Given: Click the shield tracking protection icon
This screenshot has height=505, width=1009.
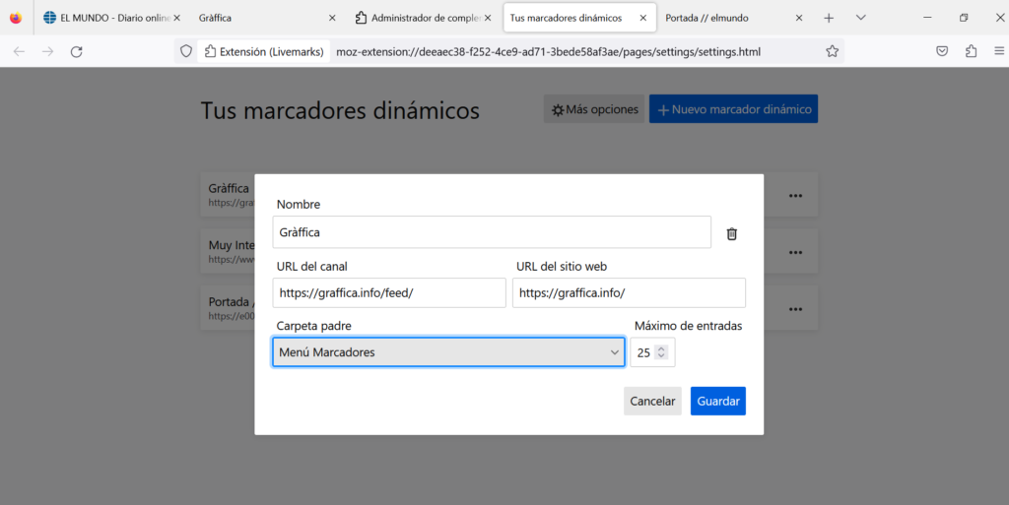Looking at the screenshot, I should coord(186,51).
